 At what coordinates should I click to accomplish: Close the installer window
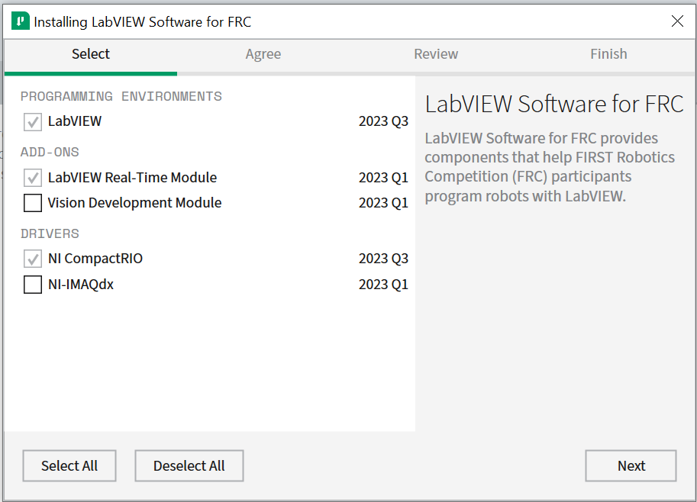pos(677,21)
